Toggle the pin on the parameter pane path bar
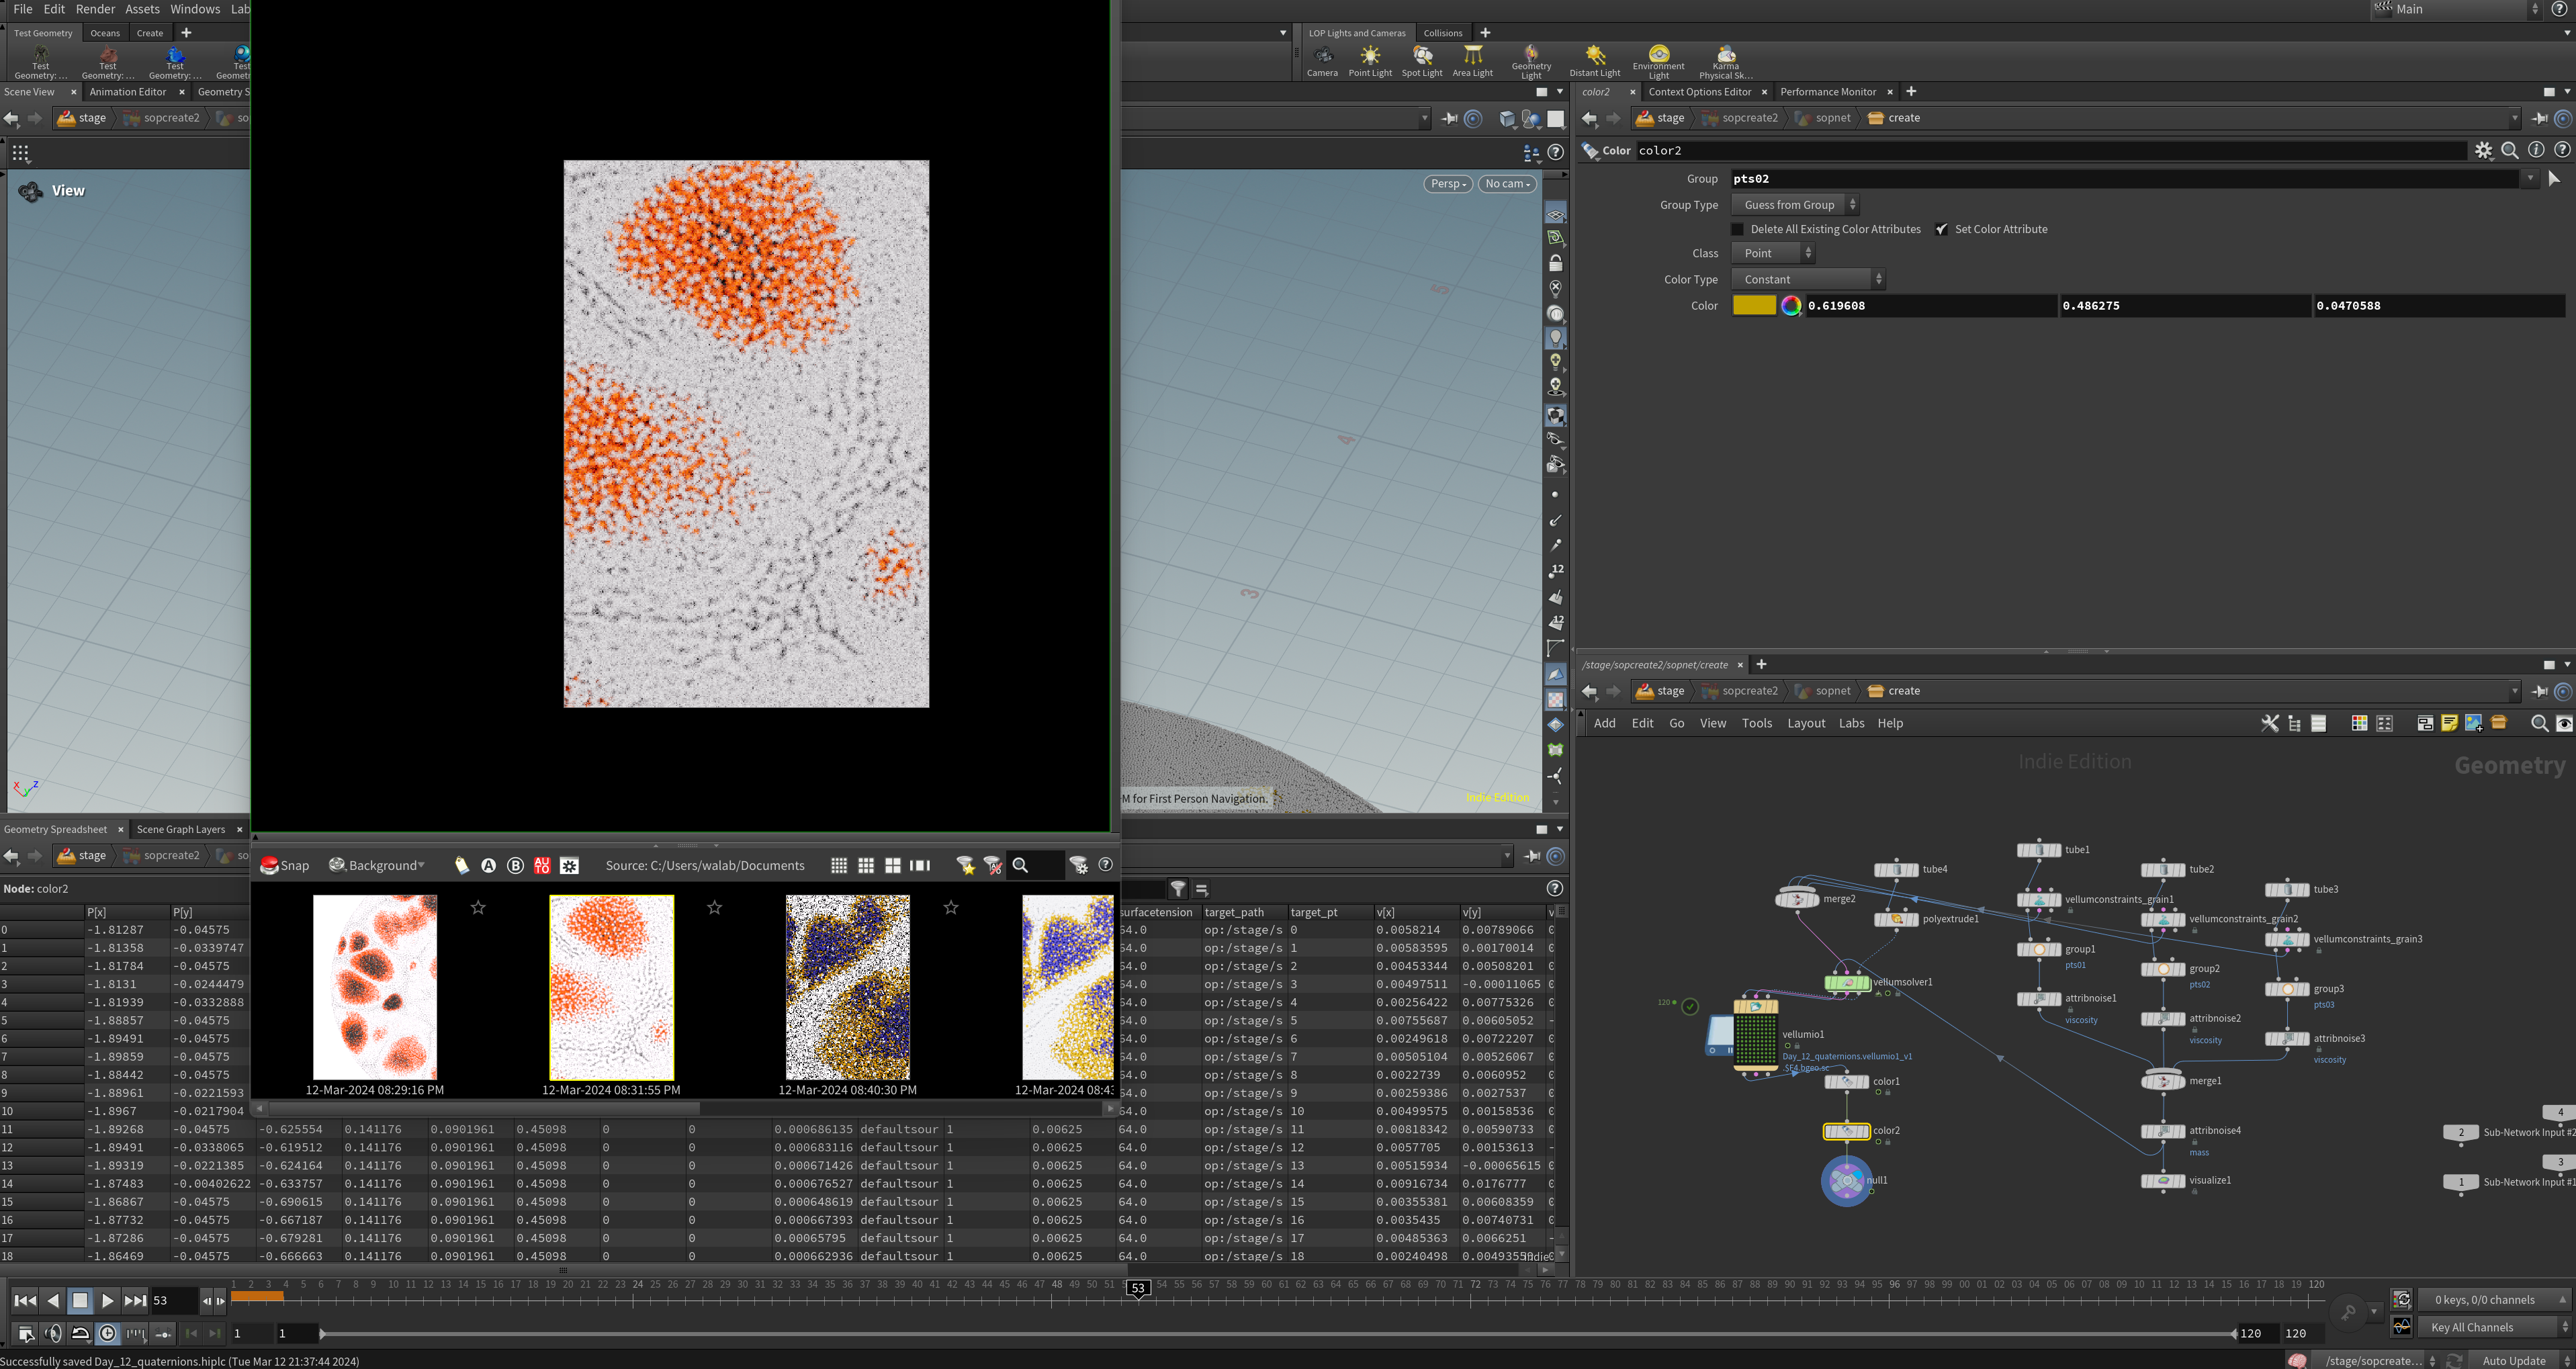This screenshot has width=2576, height=1369. coord(2539,118)
